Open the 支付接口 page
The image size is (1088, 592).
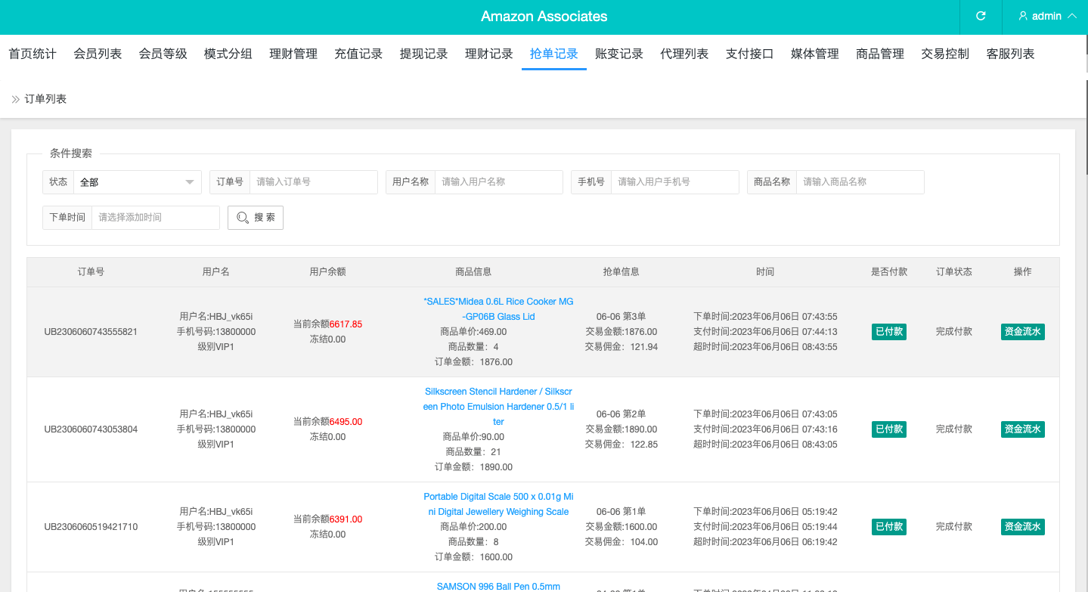click(749, 53)
